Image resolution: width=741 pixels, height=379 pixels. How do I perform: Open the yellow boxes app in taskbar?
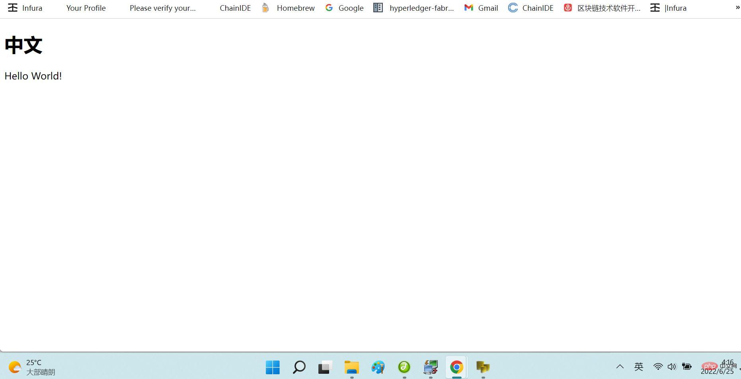(483, 367)
